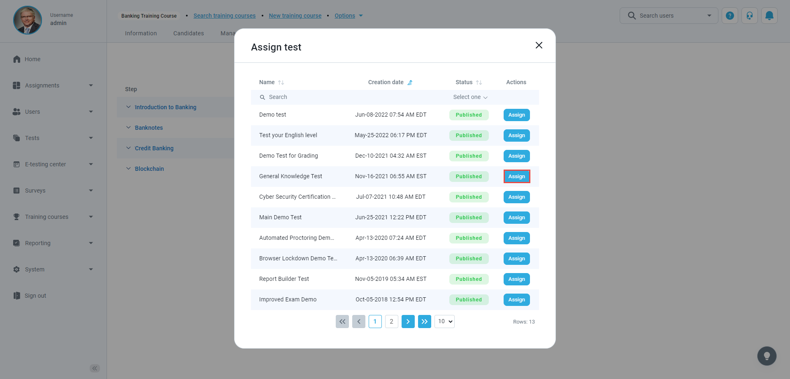
Task: Open the Options dropdown menu
Action: (x=349, y=16)
